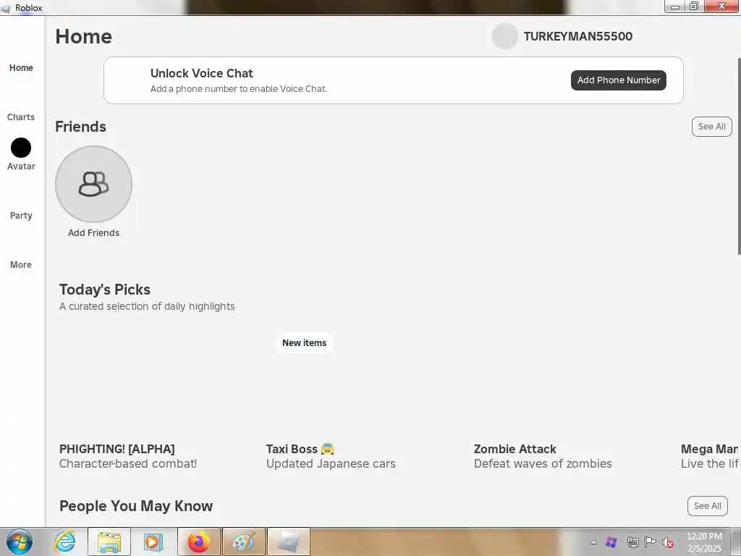
Task: Click the Add Friends people icon
Action: click(93, 184)
